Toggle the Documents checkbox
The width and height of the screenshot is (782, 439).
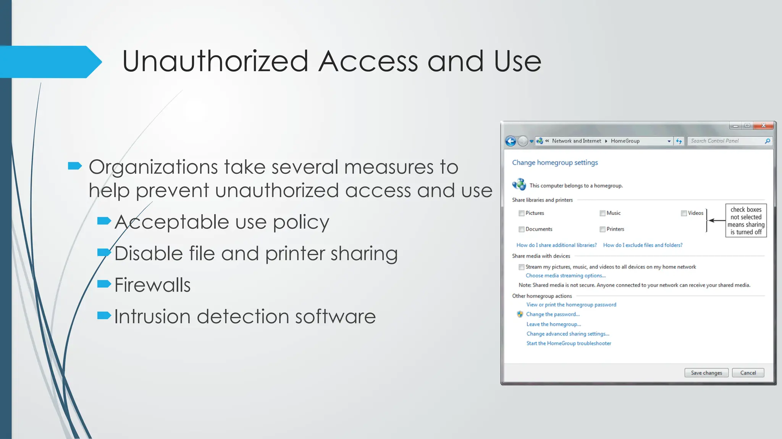521,229
